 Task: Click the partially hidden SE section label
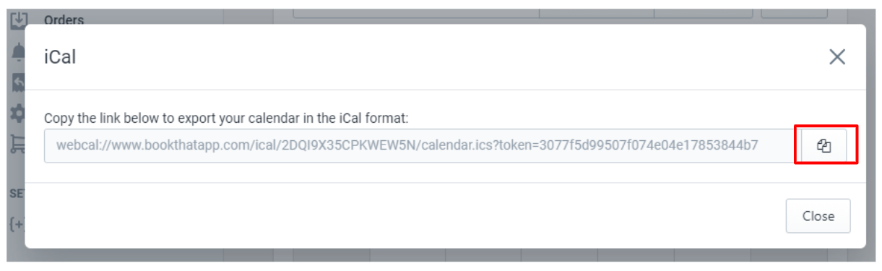(x=15, y=194)
